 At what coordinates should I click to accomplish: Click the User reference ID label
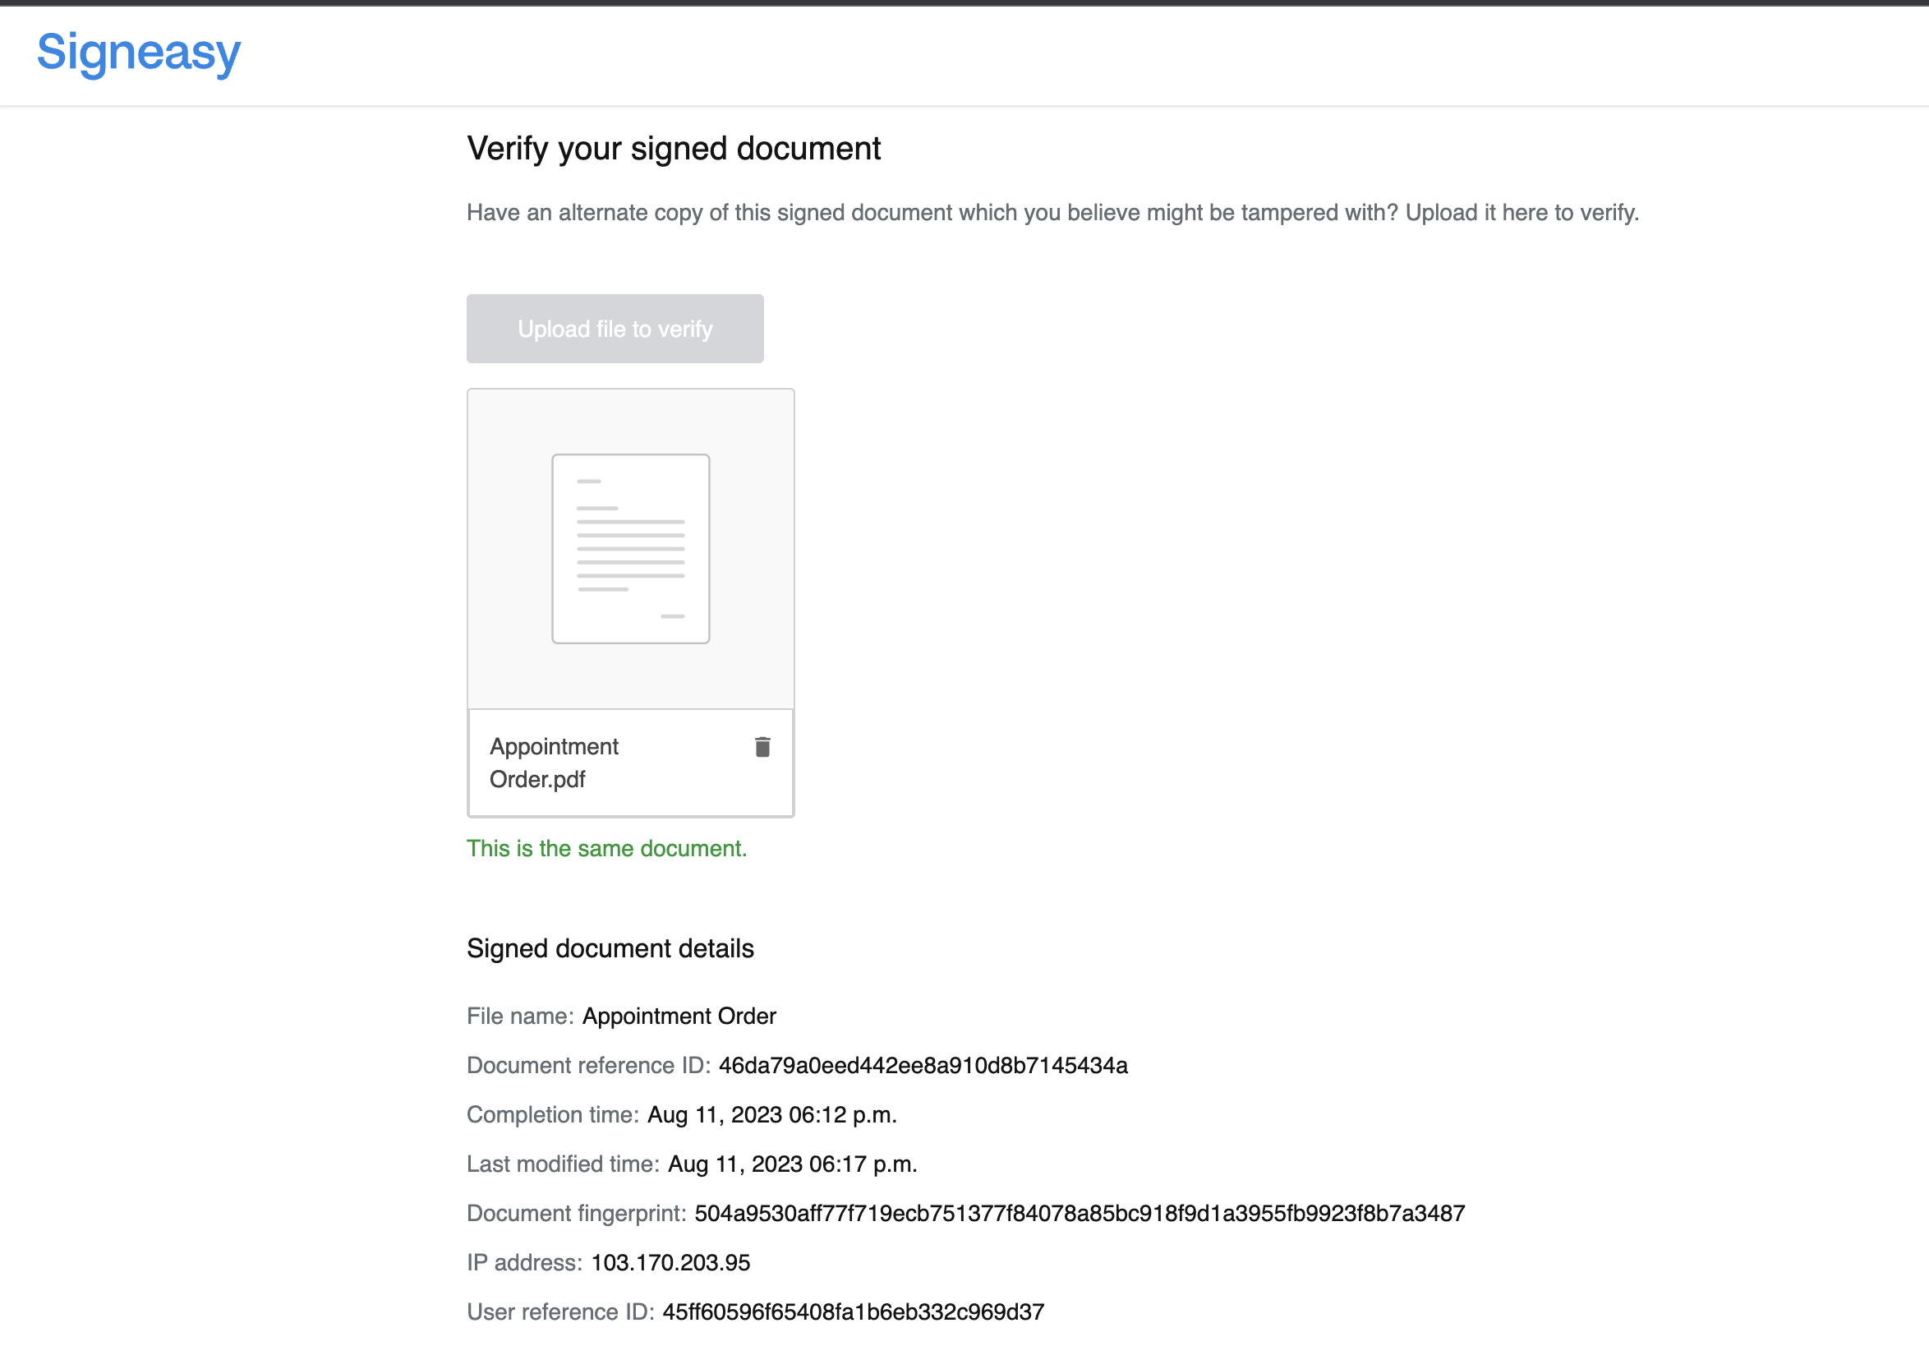(x=560, y=1312)
